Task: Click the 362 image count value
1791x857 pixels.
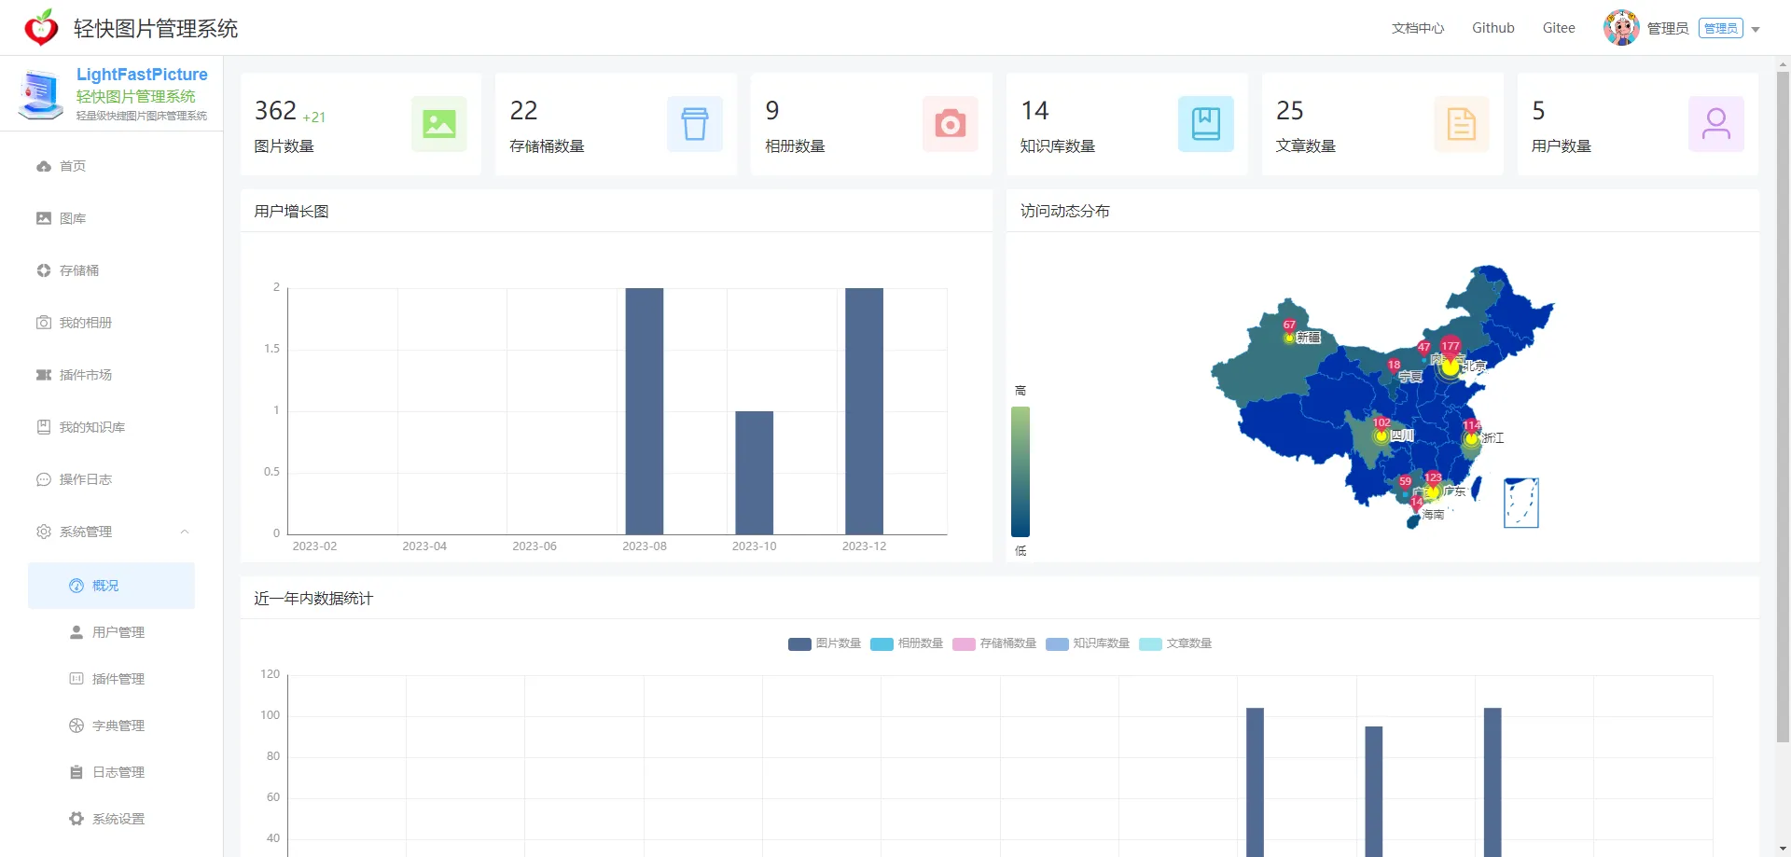Action: coord(275,111)
